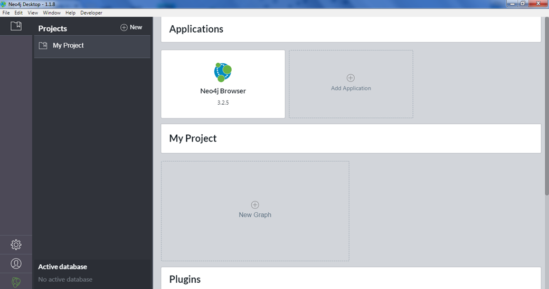Viewport: 549px width, 289px height.
Task: Launch the Neo4j Browser application card
Action: coord(223,84)
